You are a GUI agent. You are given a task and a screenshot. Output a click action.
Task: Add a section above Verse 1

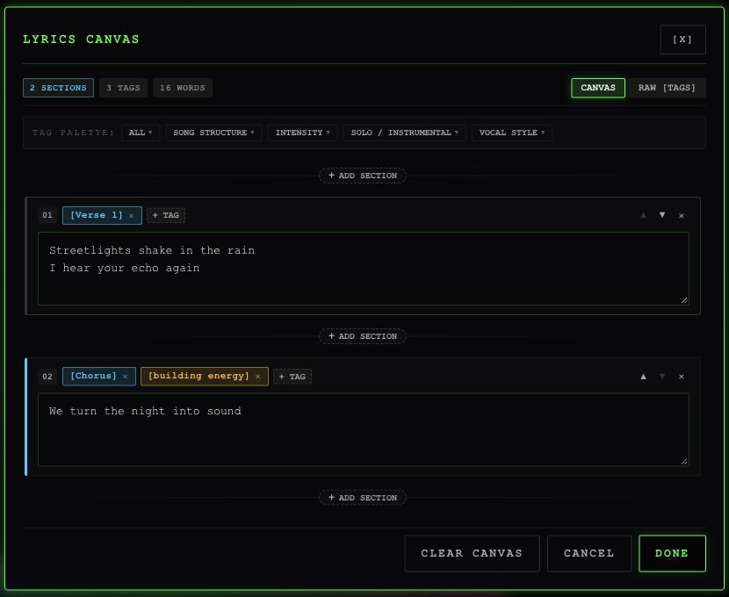point(363,176)
